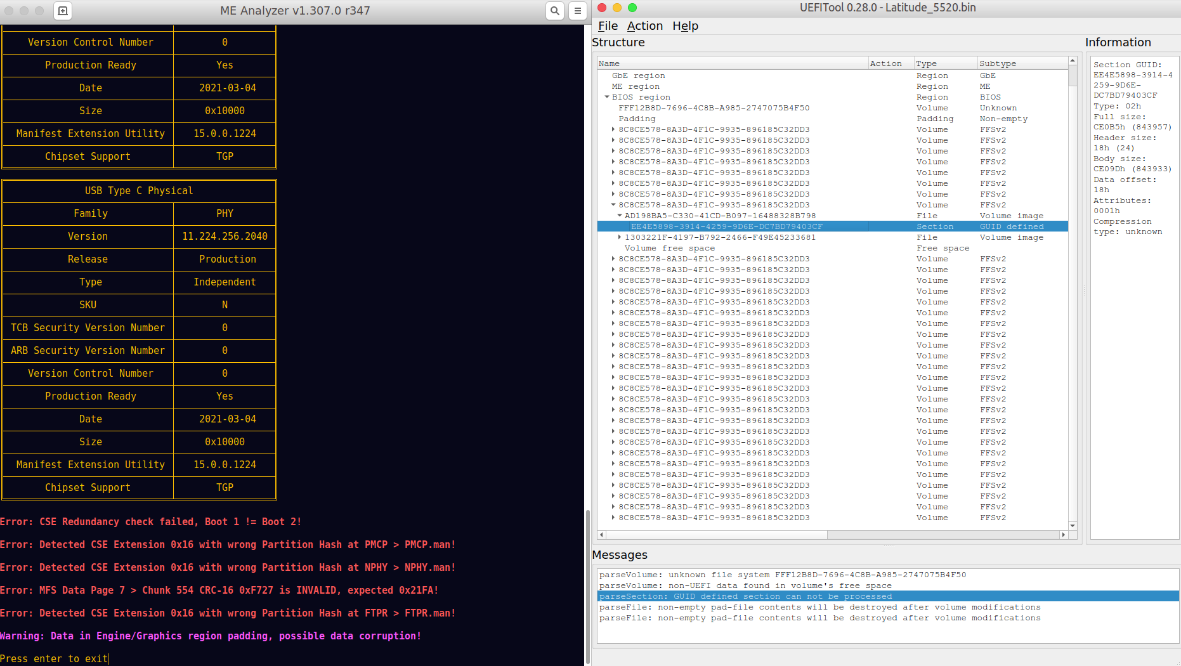Click the unknown file system parseVolume message
This screenshot has width=1181, height=666.
782,575
